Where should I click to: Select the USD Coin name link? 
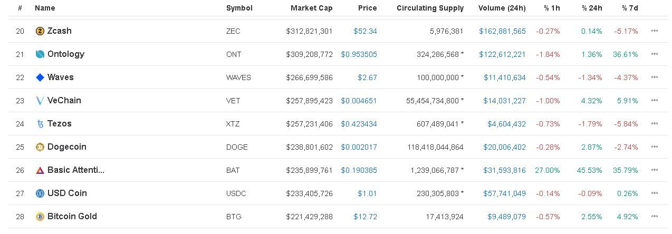click(x=67, y=193)
